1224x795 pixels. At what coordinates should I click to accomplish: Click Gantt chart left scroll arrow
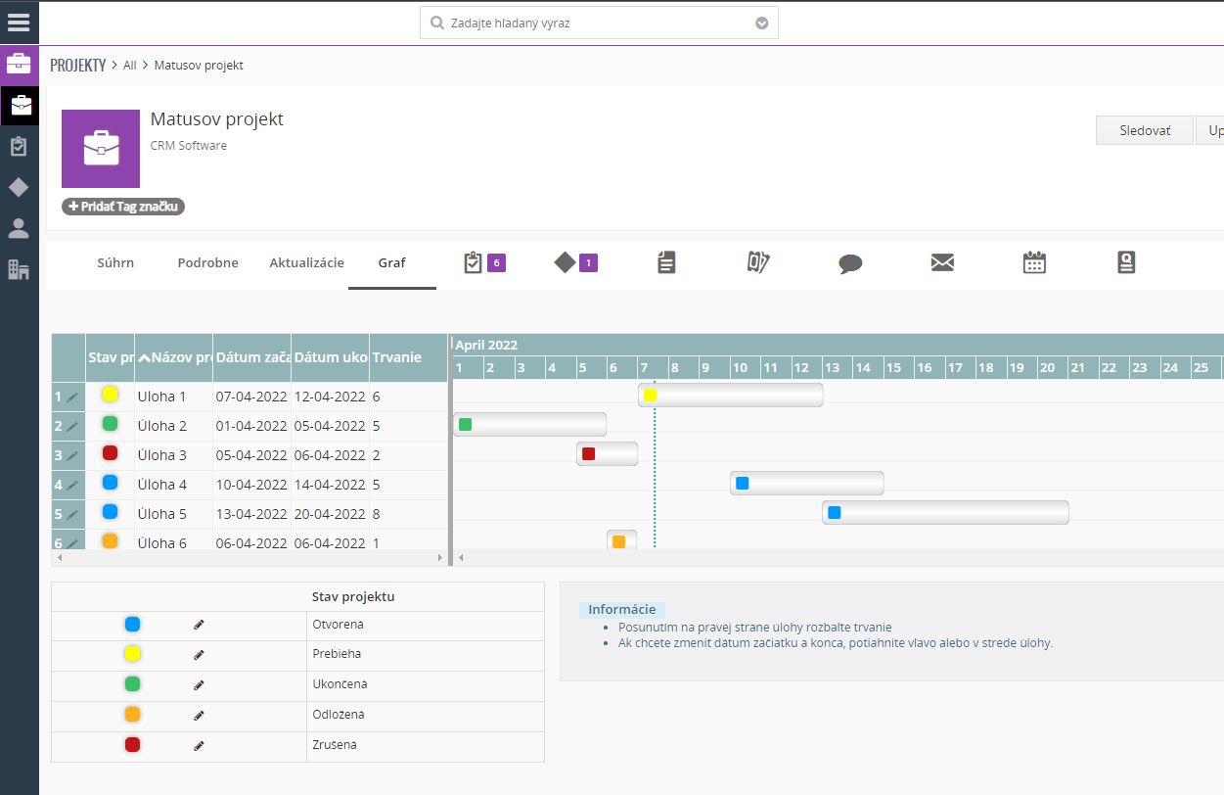[461, 557]
